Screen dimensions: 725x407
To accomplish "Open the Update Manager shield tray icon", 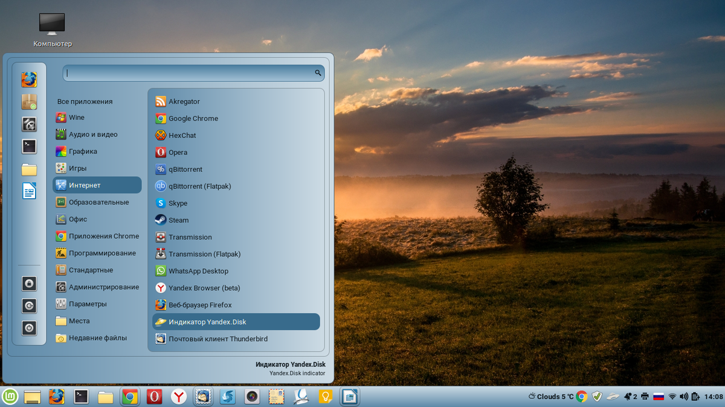I will [598, 396].
